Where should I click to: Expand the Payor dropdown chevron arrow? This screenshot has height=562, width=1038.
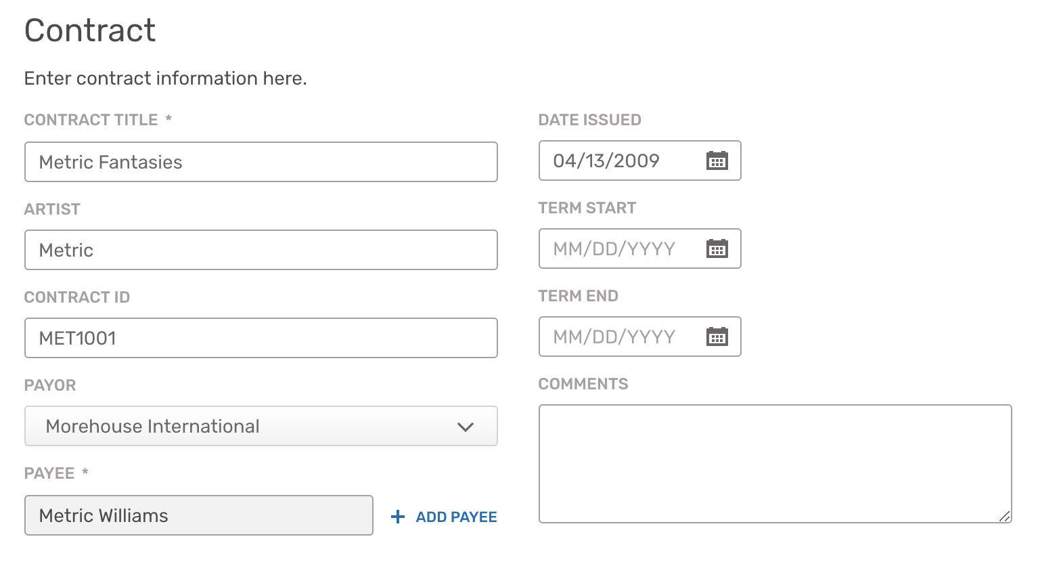pyautogui.click(x=465, y=427)
